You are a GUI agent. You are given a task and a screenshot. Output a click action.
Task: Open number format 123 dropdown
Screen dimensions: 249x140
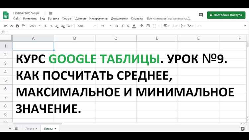pos(69,26)
